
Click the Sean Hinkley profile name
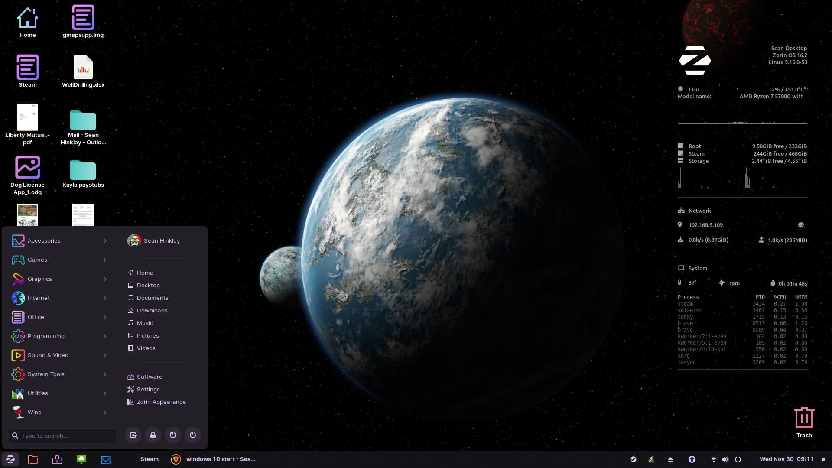click(162, 240)
